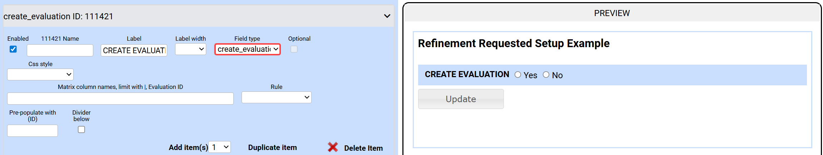Choose Add item(s) count dropdown
This screenshot has width=823, height=155.
coord(219,147)
